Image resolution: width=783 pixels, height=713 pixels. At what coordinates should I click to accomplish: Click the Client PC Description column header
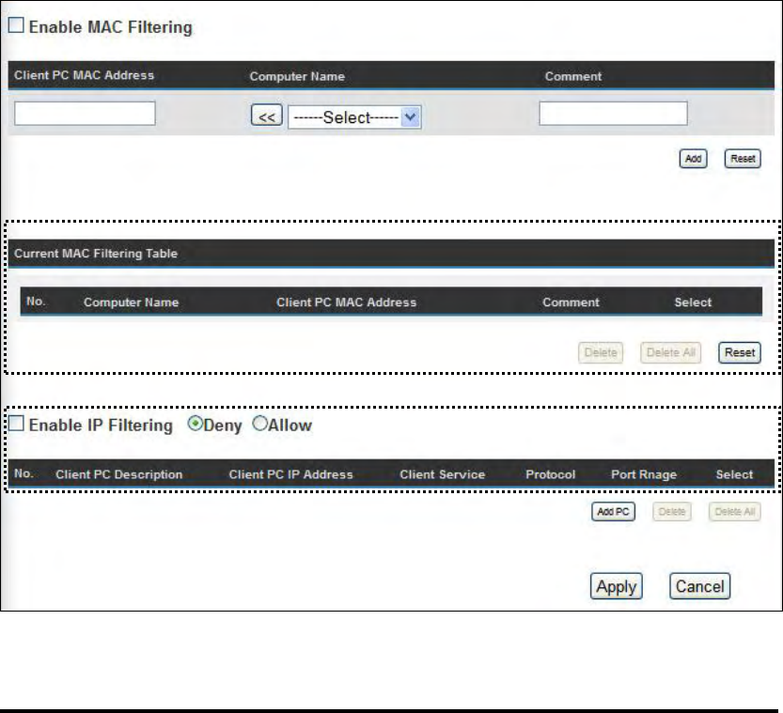tap(118, 474)
